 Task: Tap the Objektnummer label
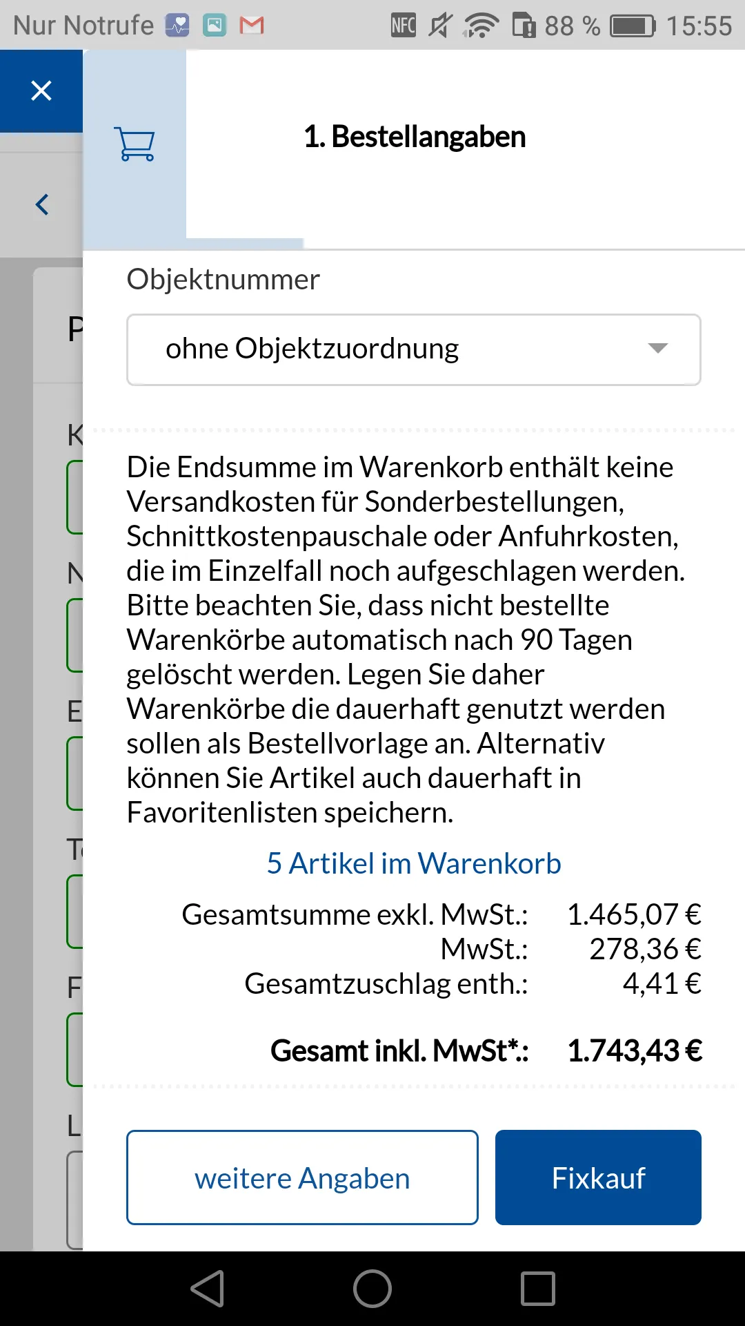point(223,279)
